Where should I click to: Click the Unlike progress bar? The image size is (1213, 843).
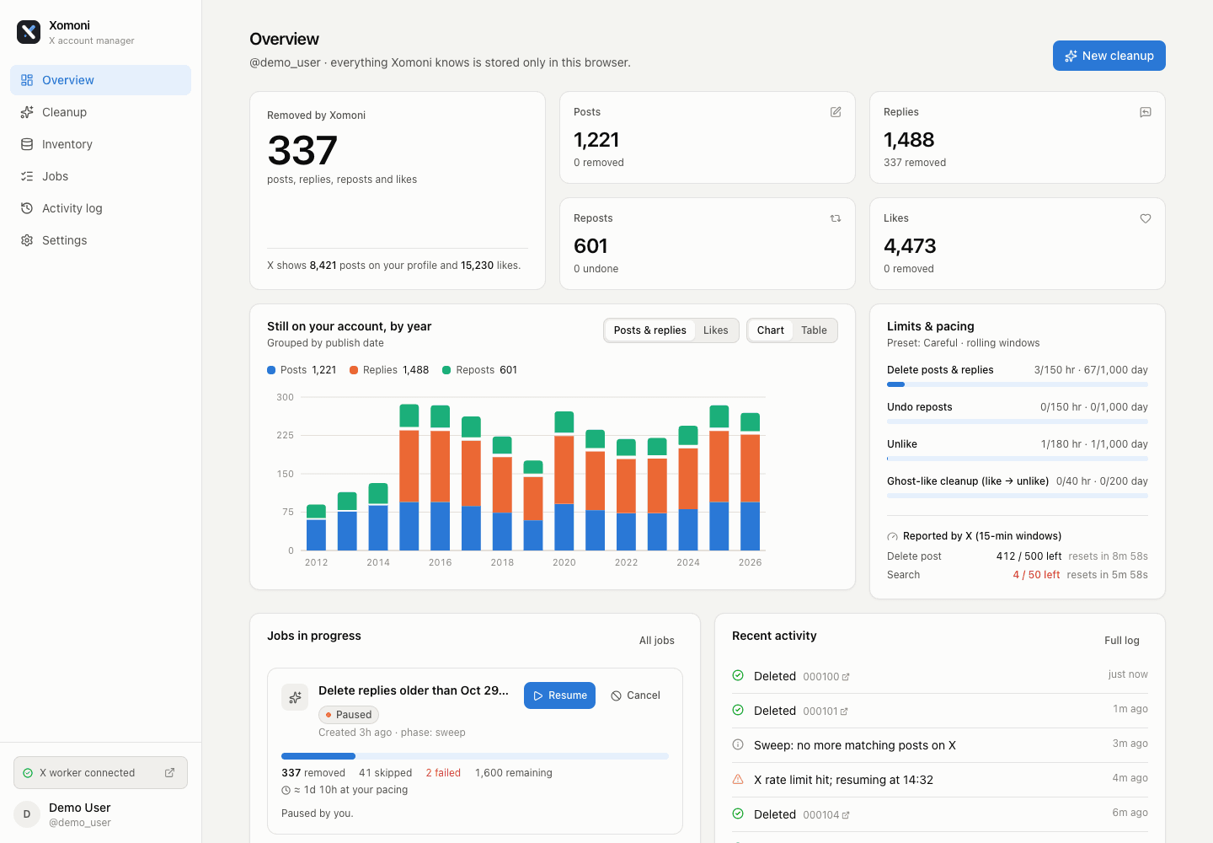click(x=1018, y=459)
